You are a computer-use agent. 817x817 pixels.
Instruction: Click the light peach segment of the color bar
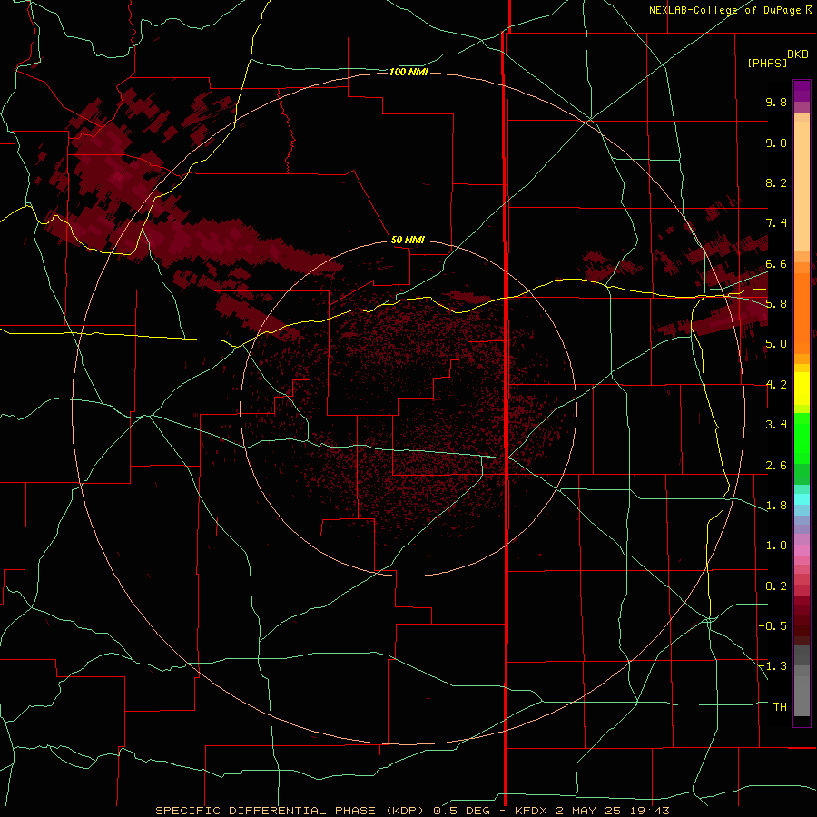(802, 186)
